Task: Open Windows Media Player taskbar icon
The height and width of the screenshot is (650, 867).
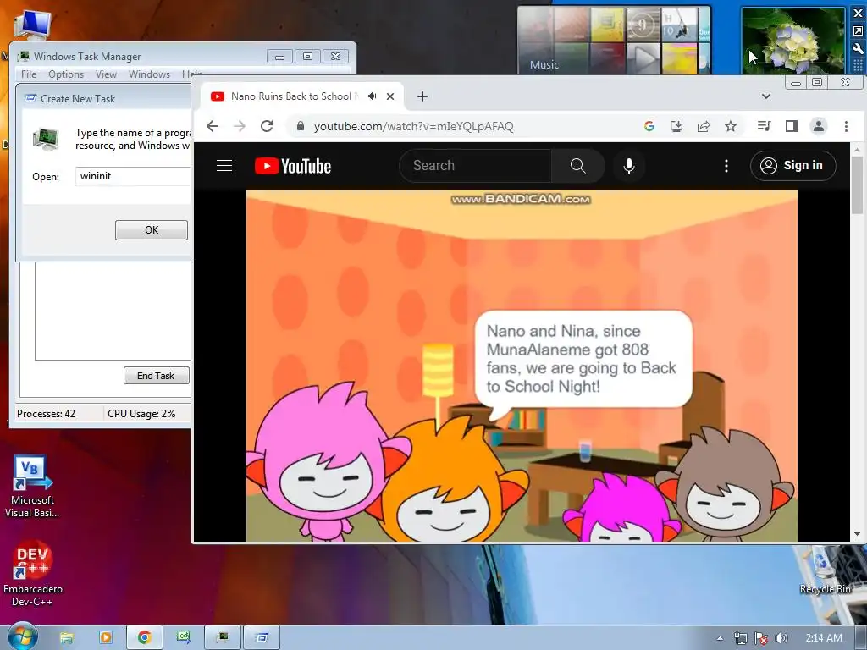Action: (105, 638)
